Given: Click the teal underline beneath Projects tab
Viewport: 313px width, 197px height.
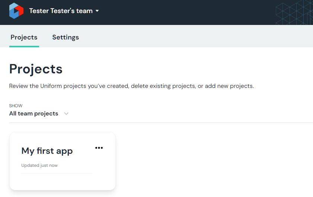Looking at the screenshot, I should 24,47.
